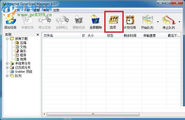Select the 已完成任务 folder

click(x=20, y=67)
